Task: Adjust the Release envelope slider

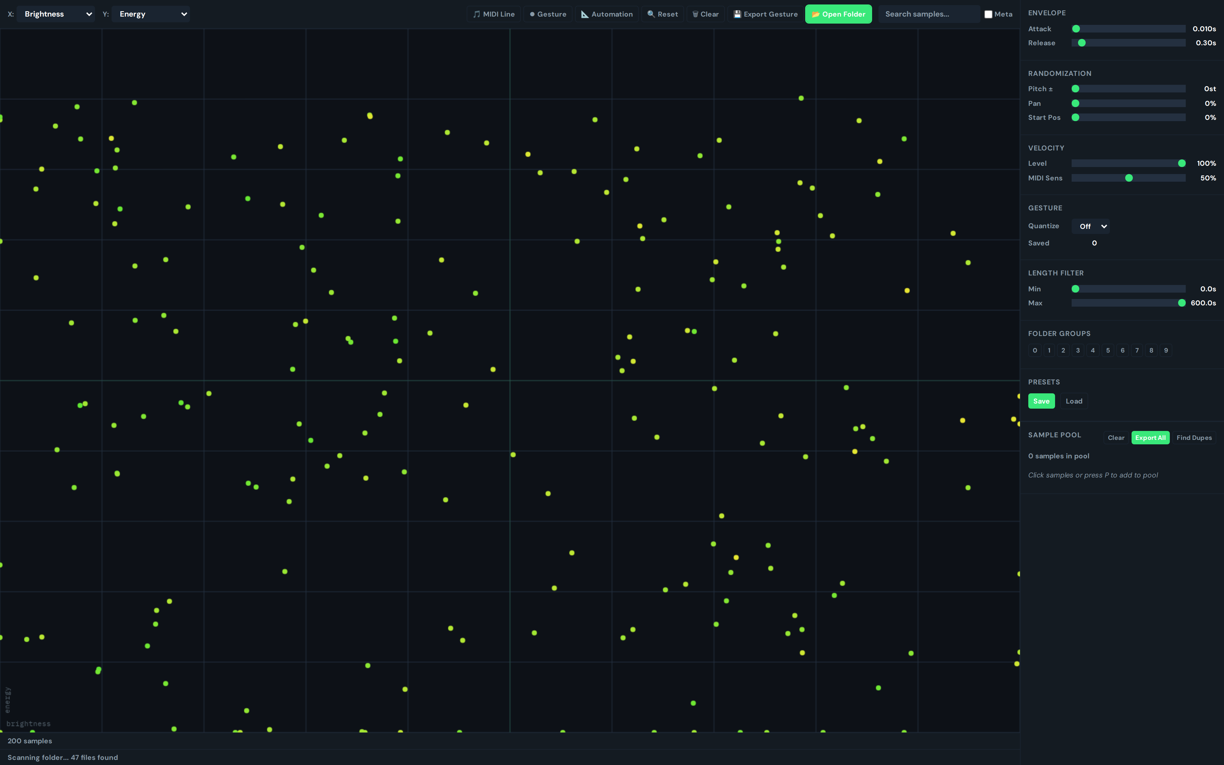Action: point(1128,43)
